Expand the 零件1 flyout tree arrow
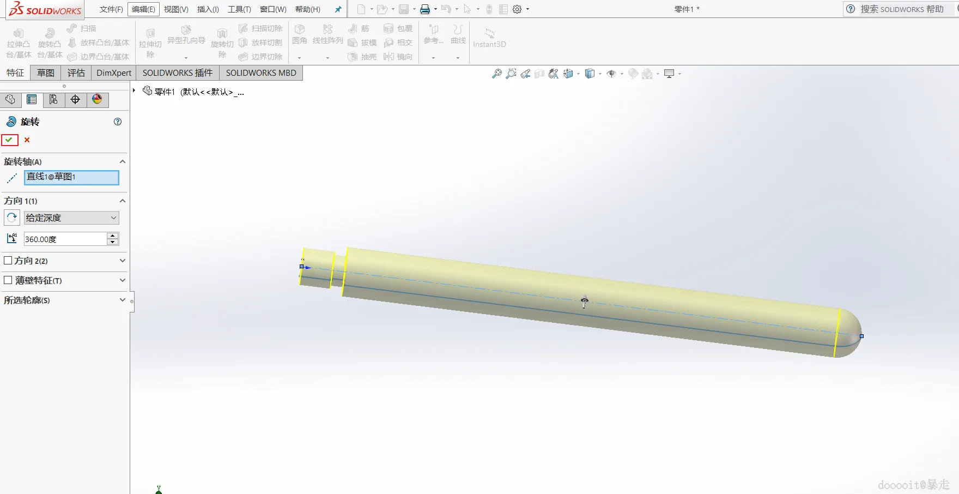This screenshot has height=494, width=959. (x=134, y=91)
